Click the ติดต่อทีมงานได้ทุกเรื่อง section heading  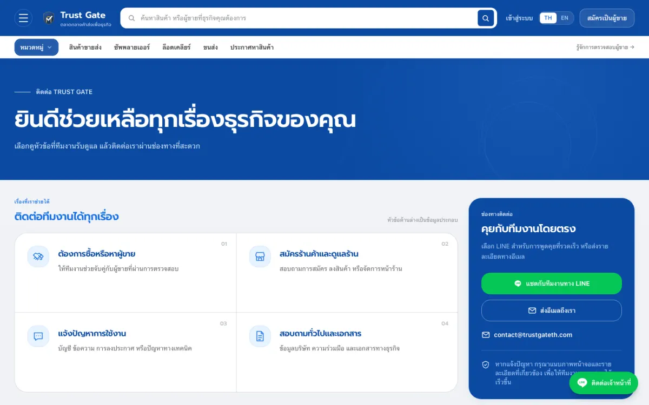pos(67,217)
